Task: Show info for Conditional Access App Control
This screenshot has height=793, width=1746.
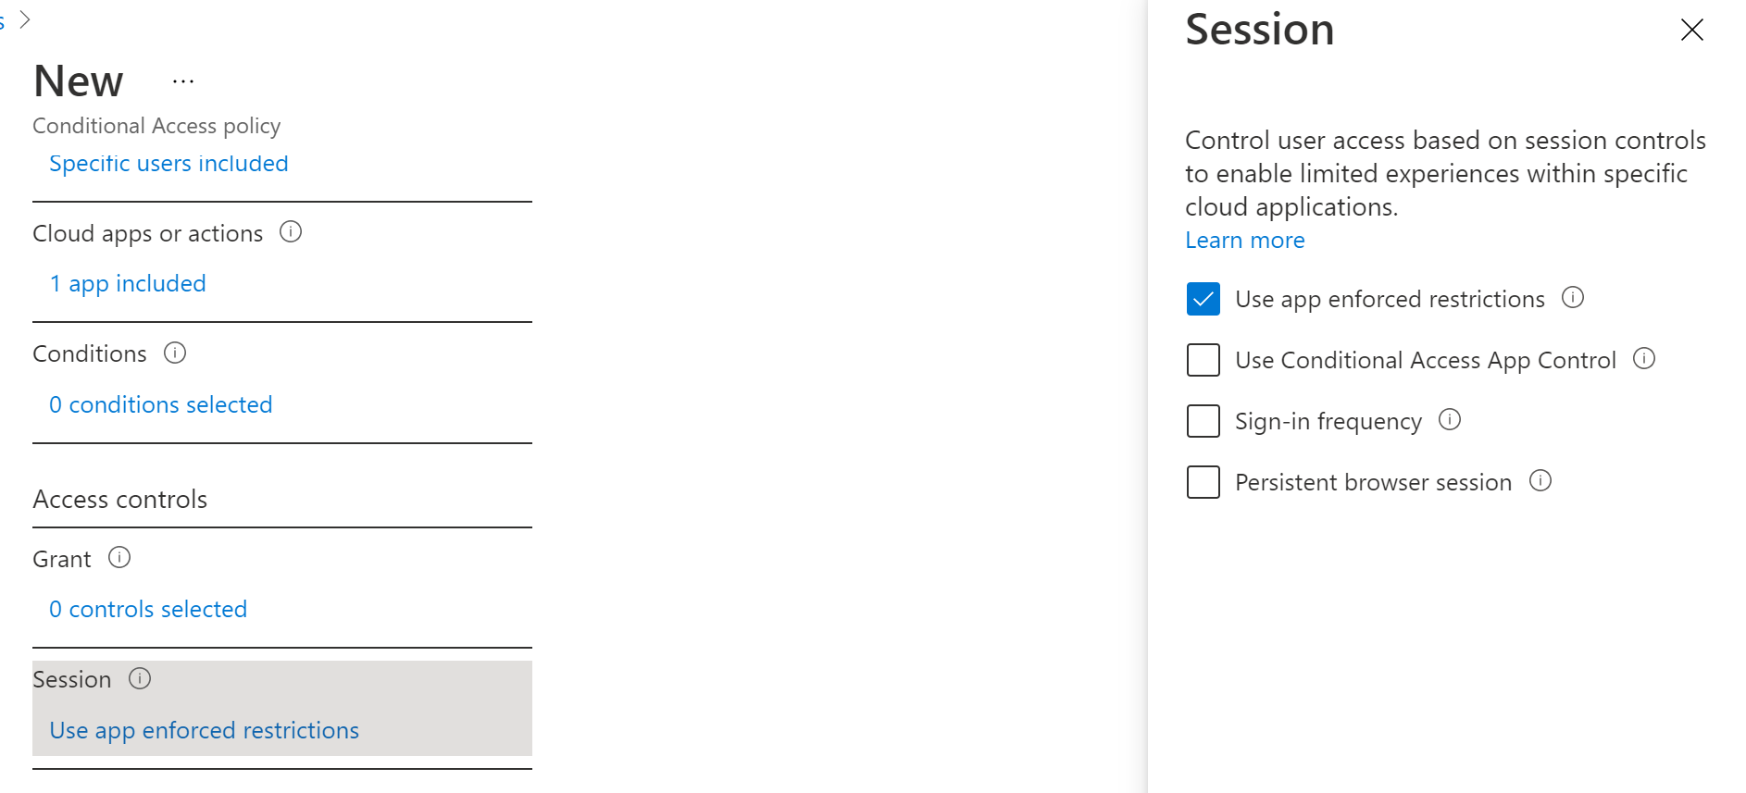Action: pyautogui.click(x=1644, y=358)
